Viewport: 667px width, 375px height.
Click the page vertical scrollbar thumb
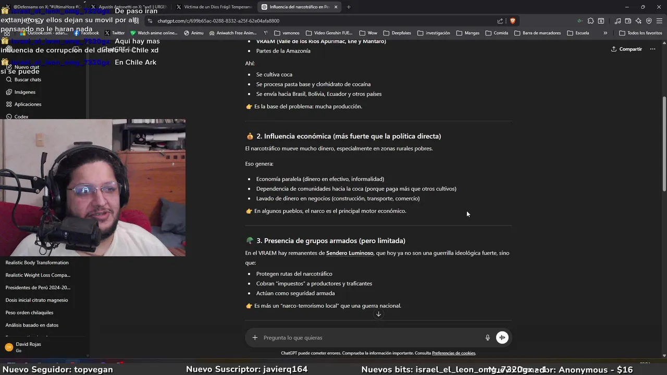coord(664,143)
